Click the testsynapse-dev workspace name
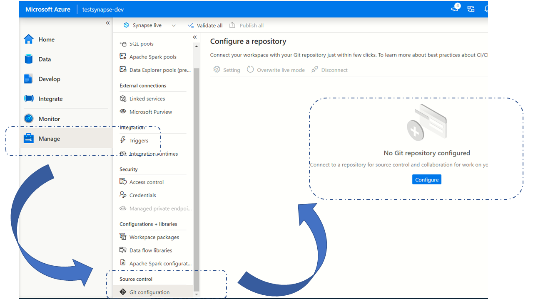Viewport: 533px width, 299px height. [x=103, y=9]
